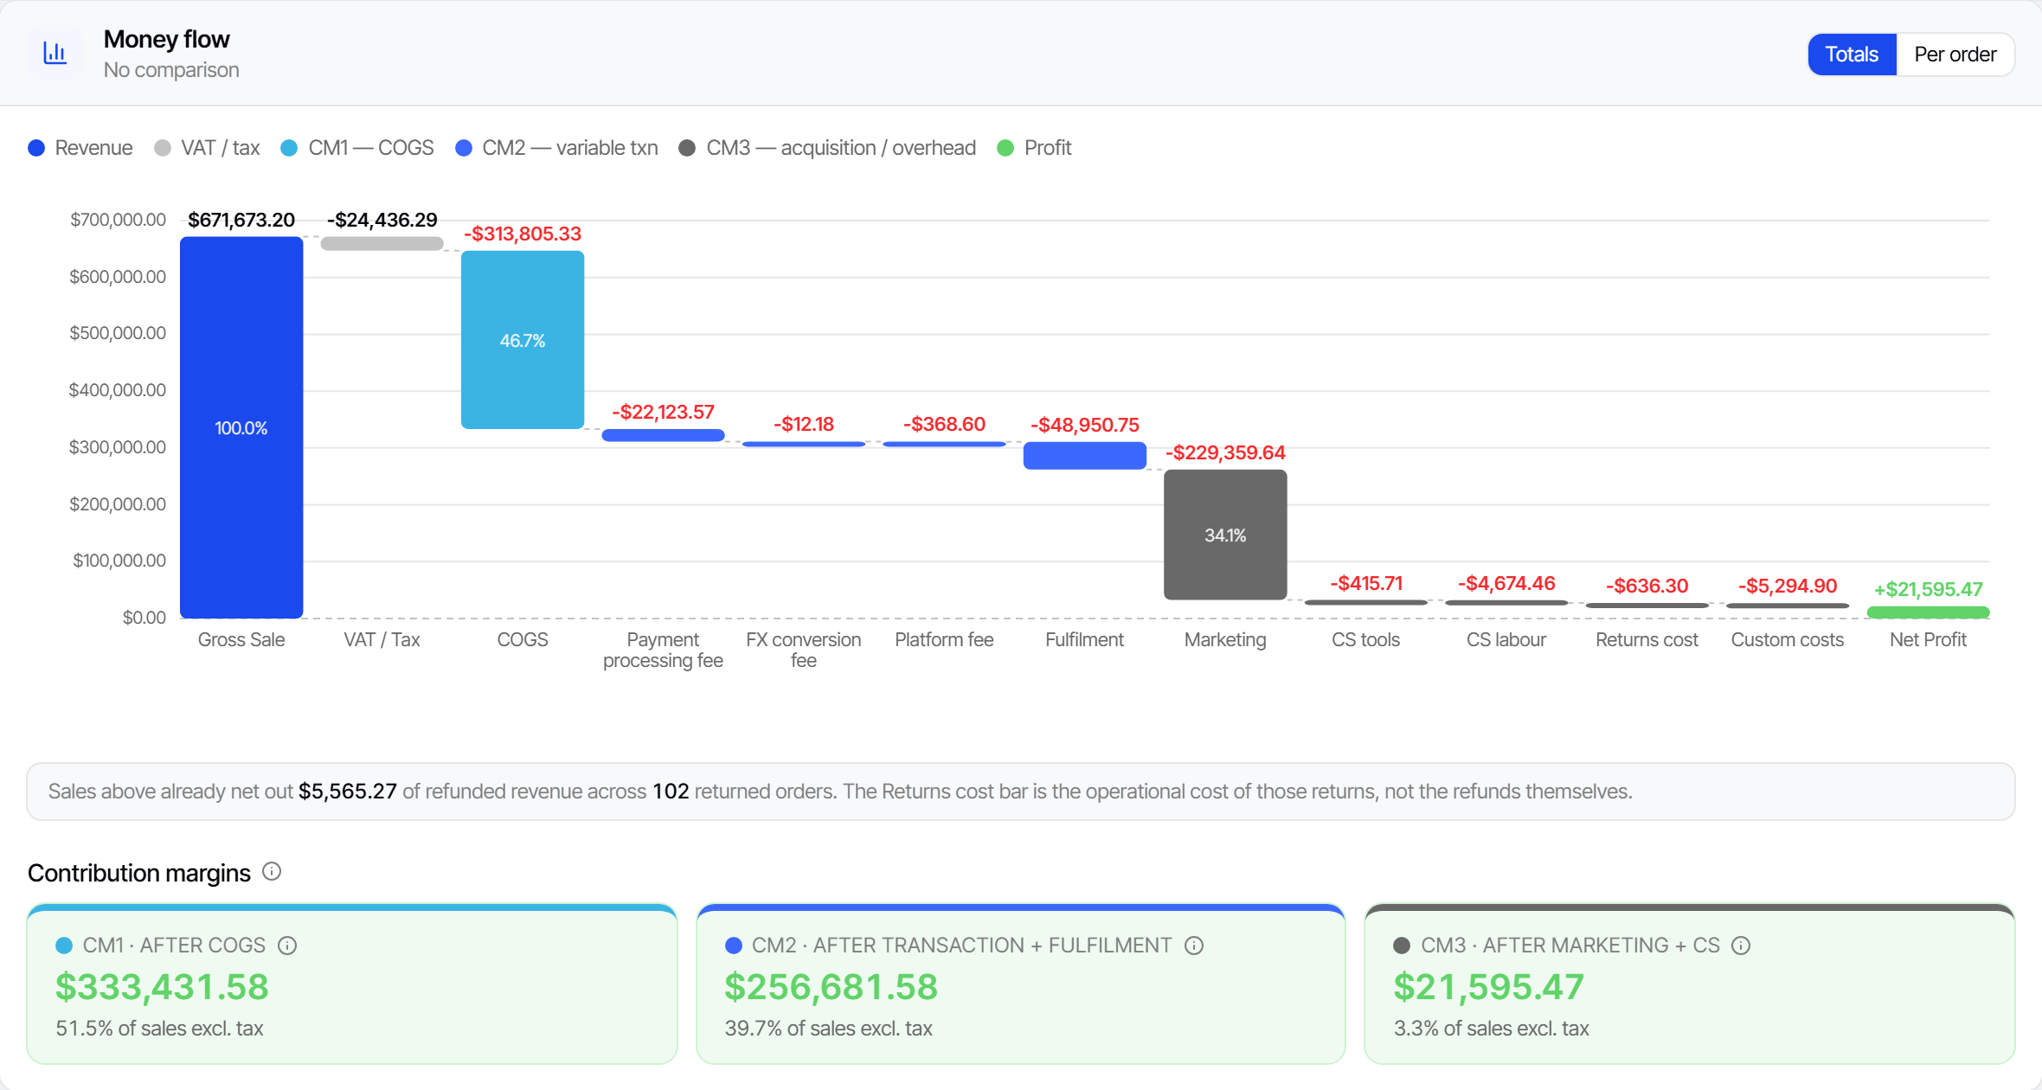The height and width of the screenshot is (1090, 2042).
Task: Click the $671,673.20 Gross Sale value
Action: 241,220
